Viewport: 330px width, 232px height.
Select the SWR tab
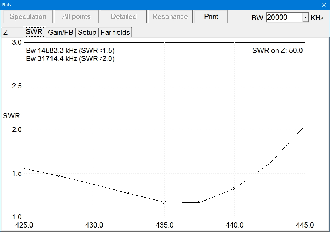[x=34, y=32]
